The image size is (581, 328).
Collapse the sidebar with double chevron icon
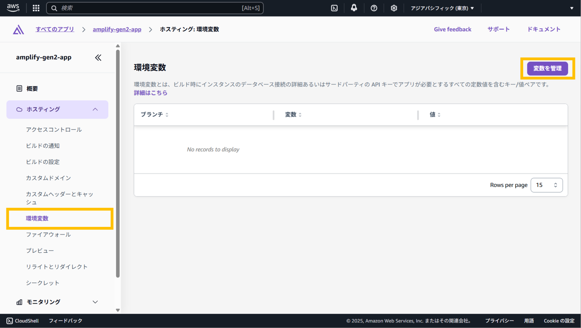pyautogui.click(x=98, y=57)
